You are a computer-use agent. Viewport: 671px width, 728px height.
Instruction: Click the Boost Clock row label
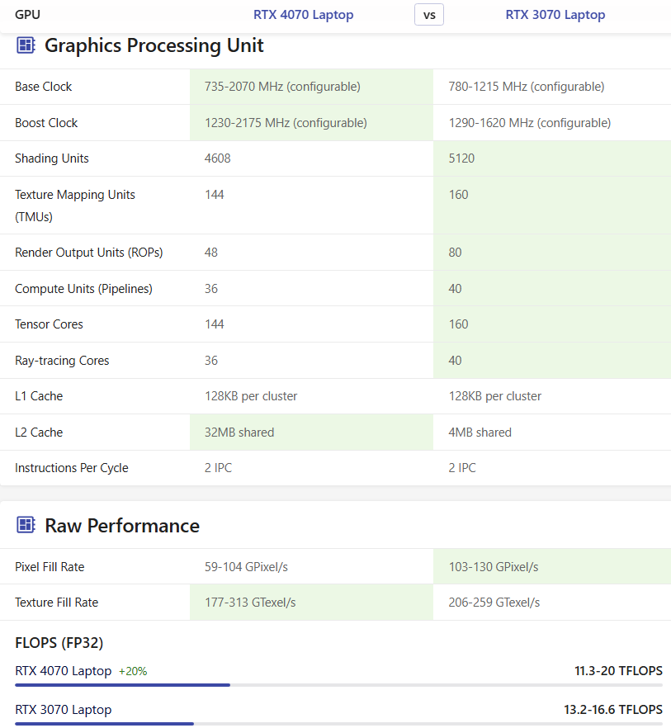(x=46, y=123)
